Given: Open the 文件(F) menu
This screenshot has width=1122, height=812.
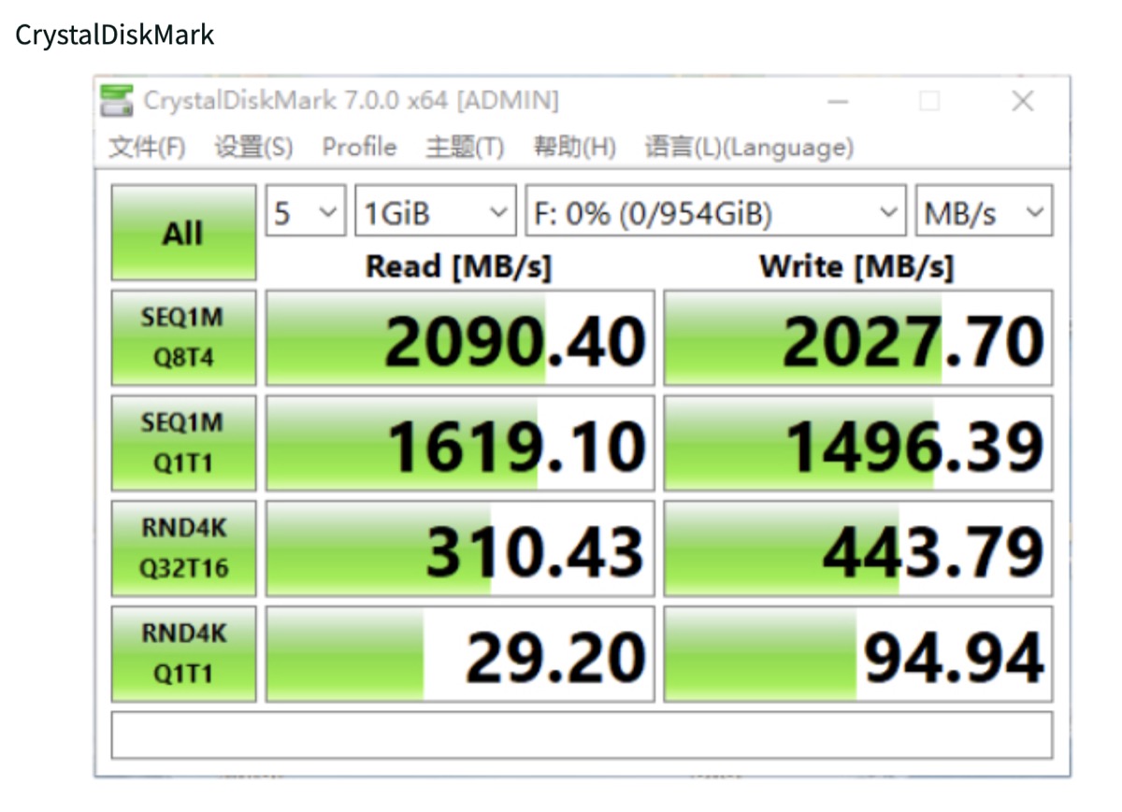Looking at the screenshot, I should [148, 148].
